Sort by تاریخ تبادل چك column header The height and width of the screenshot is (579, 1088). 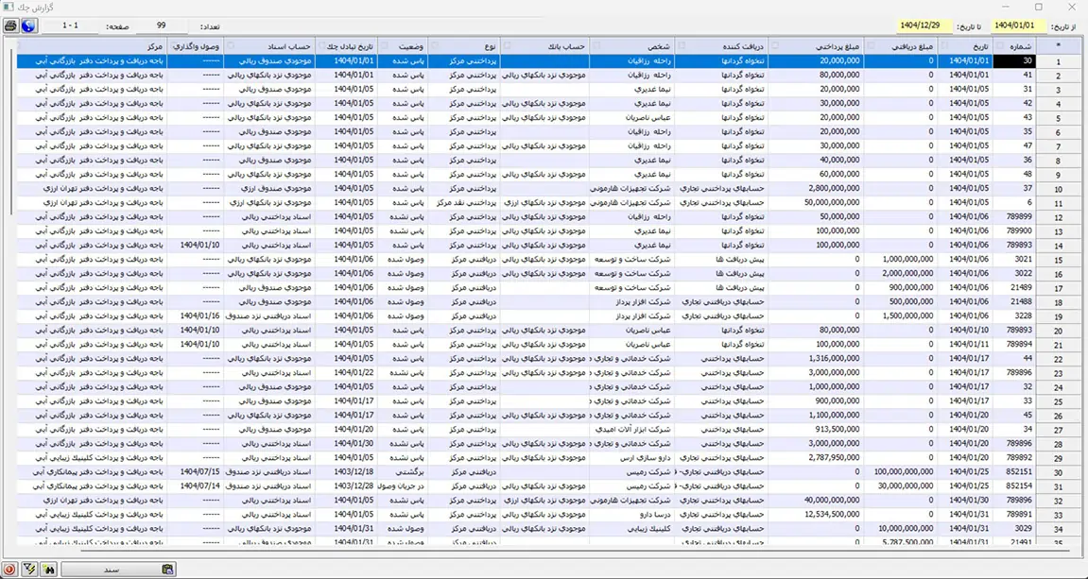click(x=352, y=45)
